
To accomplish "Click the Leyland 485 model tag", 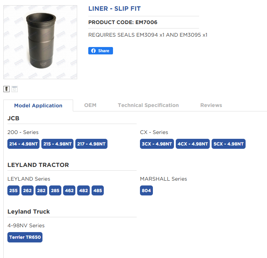I will pyautogui.click(x=97, y=191).
